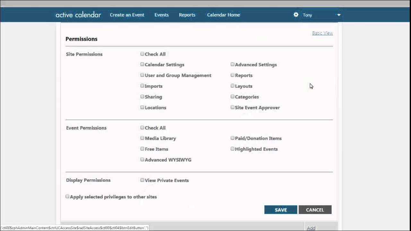Check the Highlighted Events permission
The image size is (411, 231).
(232, 149)
